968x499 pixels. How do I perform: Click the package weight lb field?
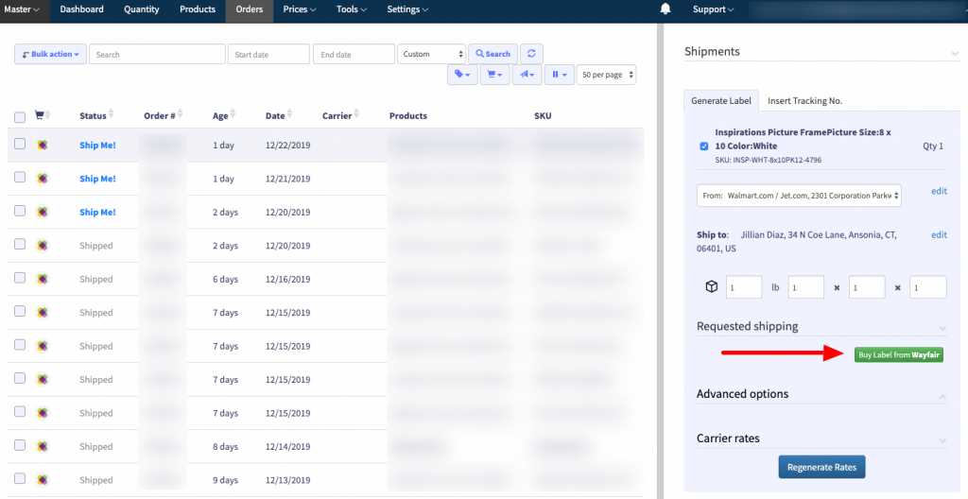pyautogui.click(x=744, y=287)
